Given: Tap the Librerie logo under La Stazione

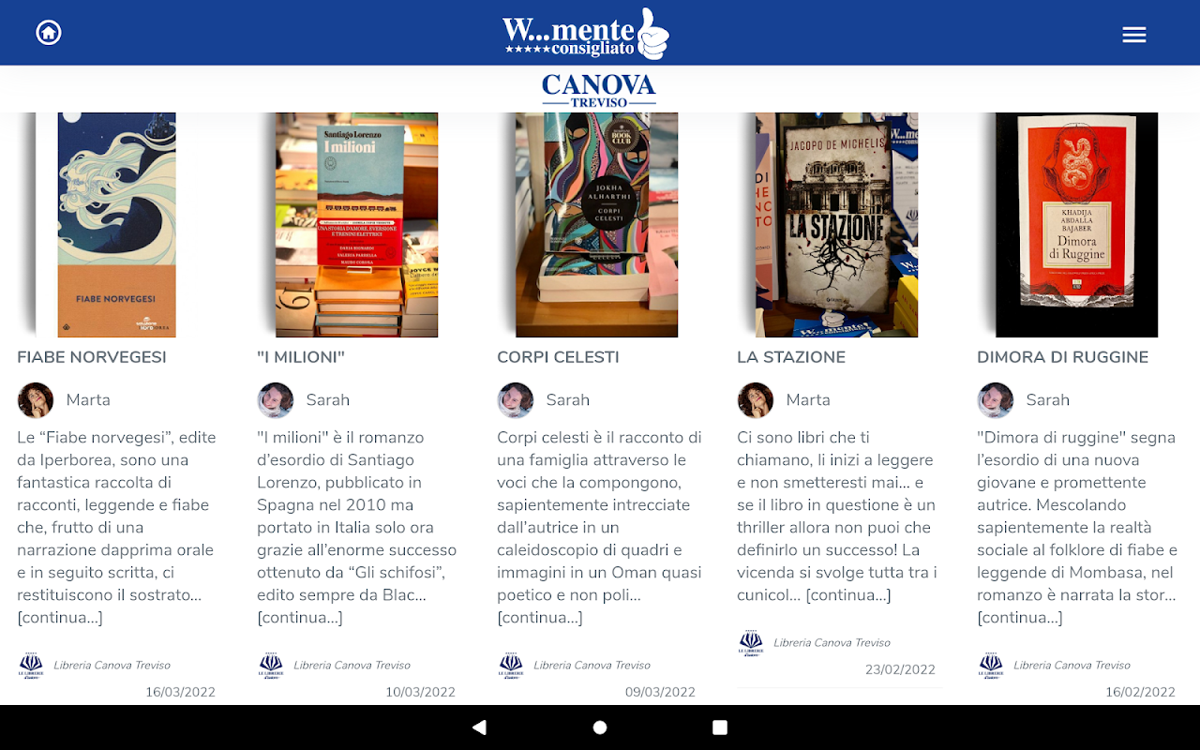Looking at the screenshot, I should click(751, 643).
